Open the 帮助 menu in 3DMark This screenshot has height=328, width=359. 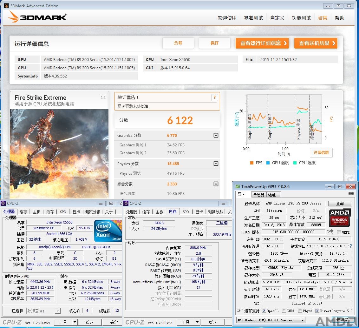[340, 18]
